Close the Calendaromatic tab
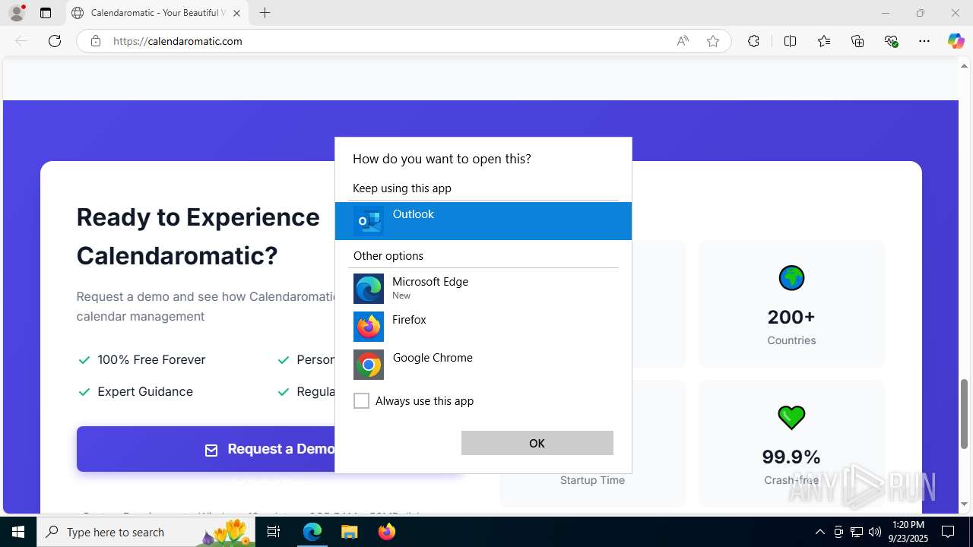Viewport: 973px width, 547px height. [x=236, y=13]
